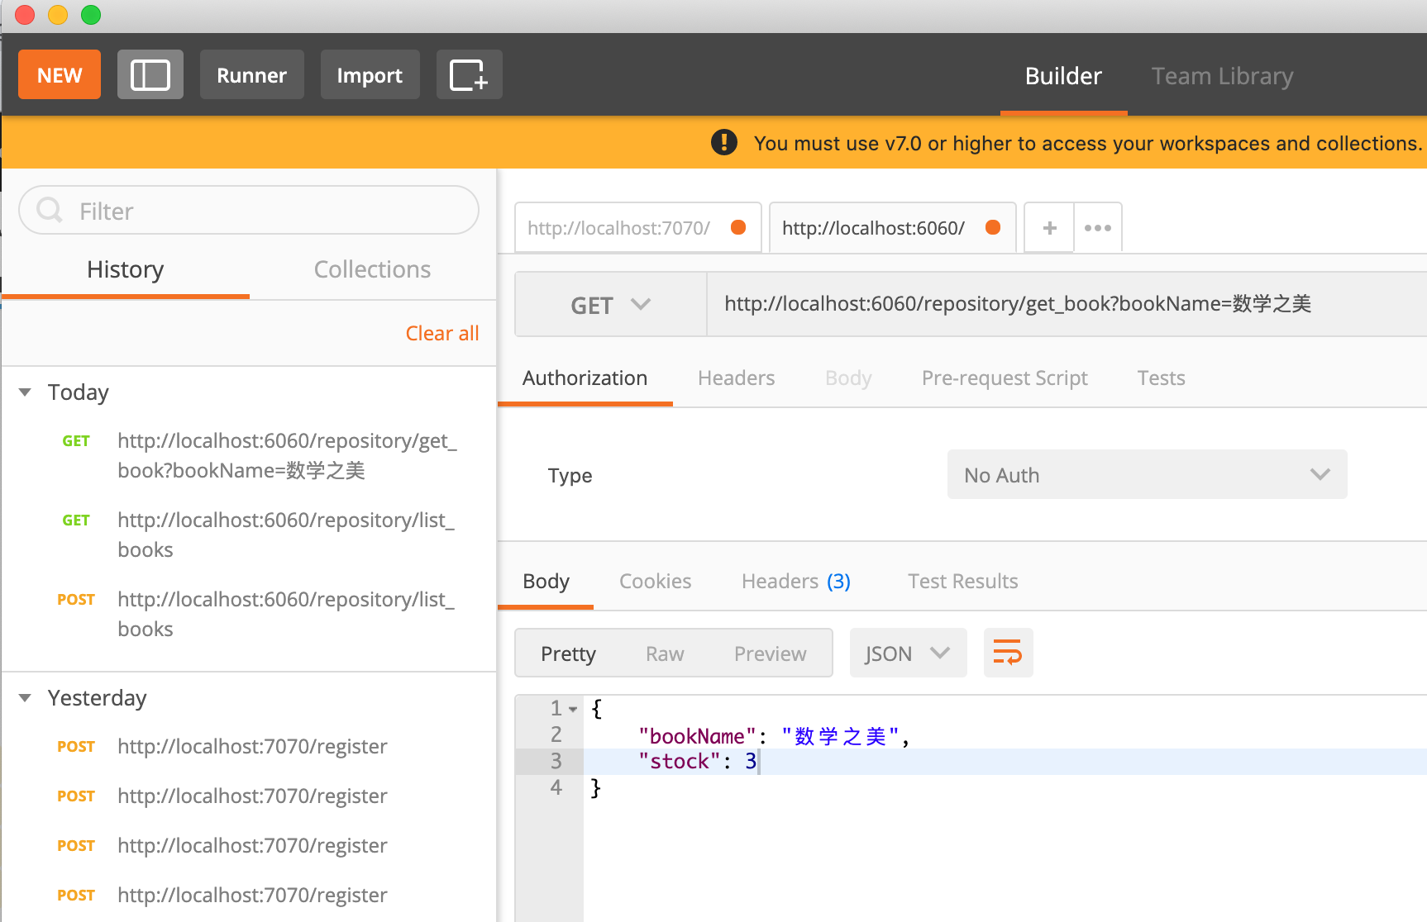Open the GET method dropdown
Screen dimensions: 1427x922
click(611, 304)
